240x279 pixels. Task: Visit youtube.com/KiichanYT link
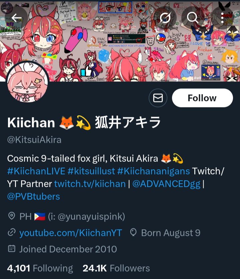[71, 233]
